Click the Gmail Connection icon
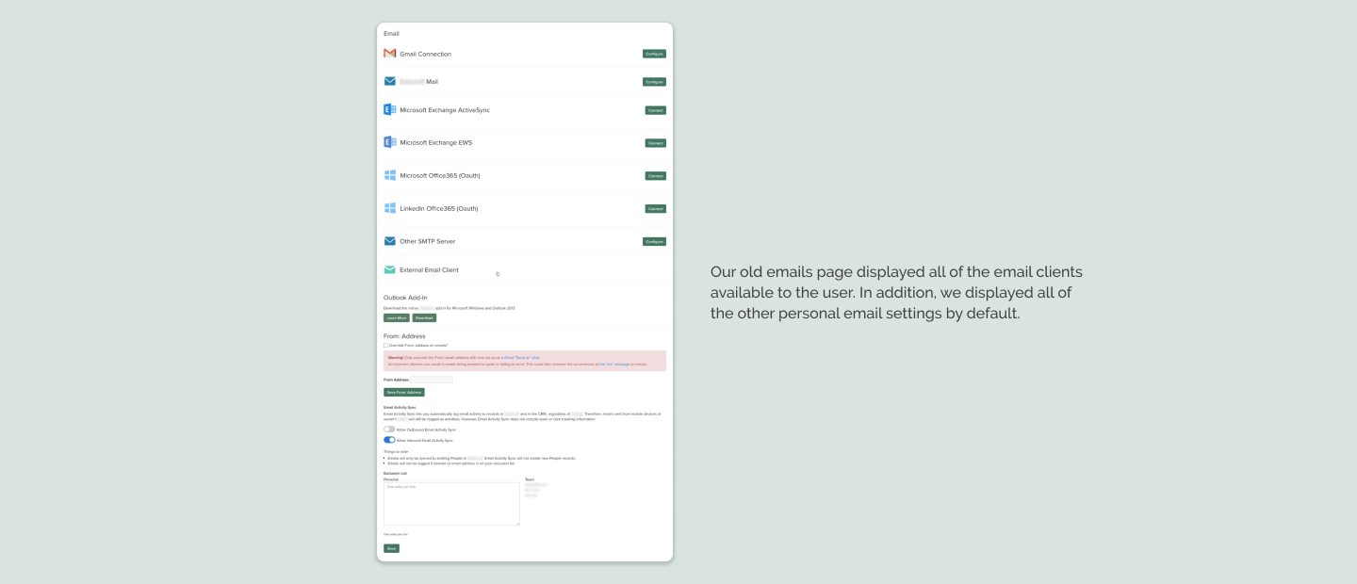Image resolution: width=1357 pixels, height=584 pixels. 390,54
